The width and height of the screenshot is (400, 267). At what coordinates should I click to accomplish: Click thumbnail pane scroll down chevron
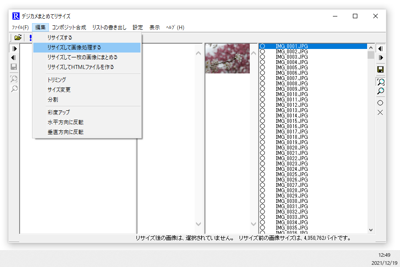(x=253, y=224)
